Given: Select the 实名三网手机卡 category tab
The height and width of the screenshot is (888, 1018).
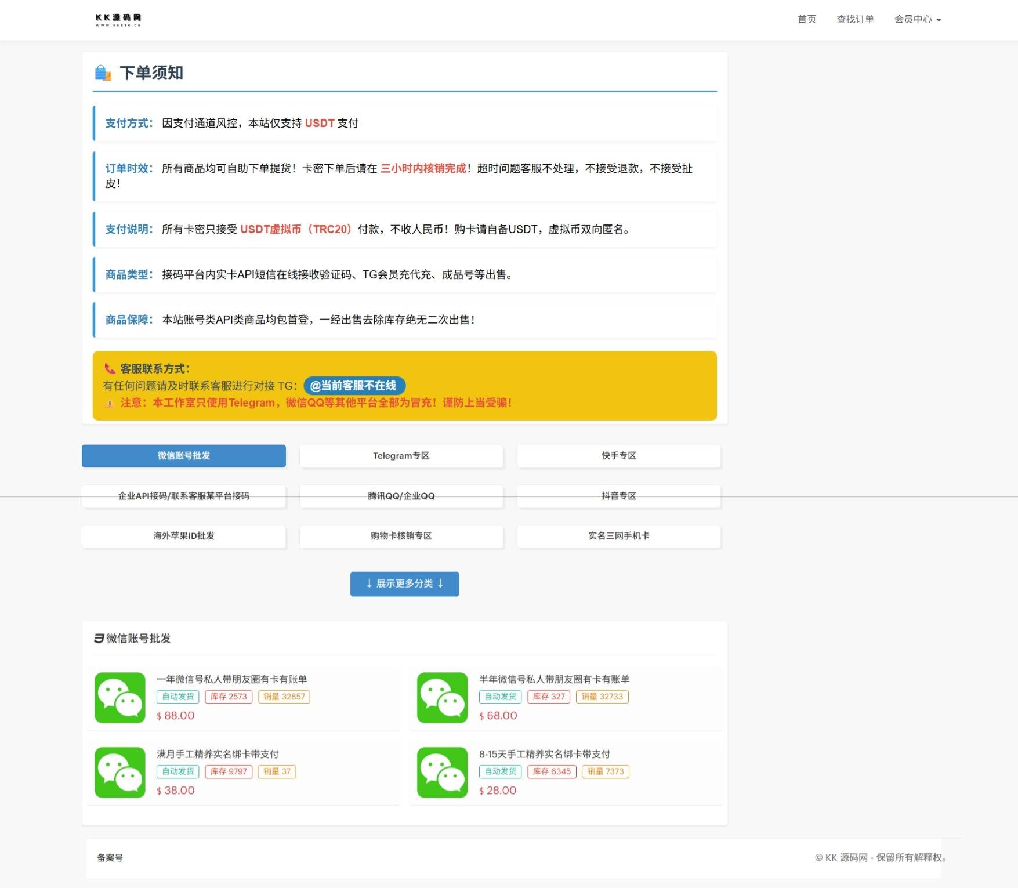Looking at the screenshot, I should (x=619, y=536).
